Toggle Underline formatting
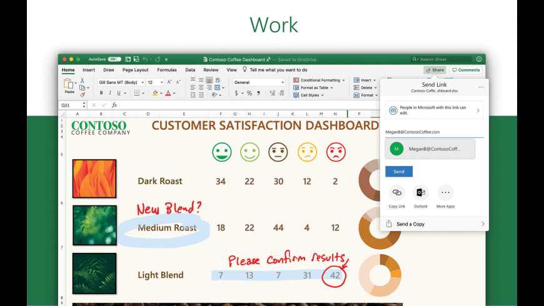544x306 pixels. pos(119,93)
